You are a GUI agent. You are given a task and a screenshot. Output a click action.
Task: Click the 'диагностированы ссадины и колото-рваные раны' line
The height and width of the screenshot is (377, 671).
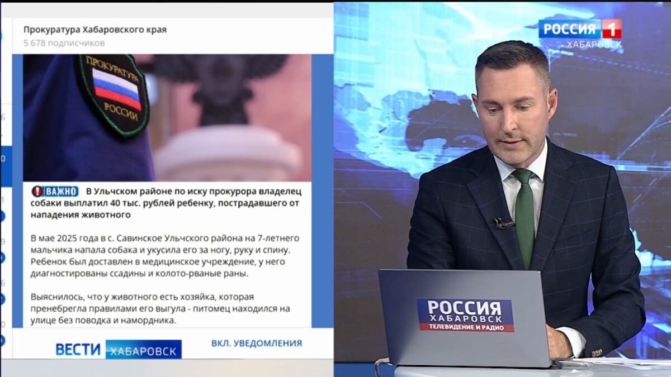[139, 274]
